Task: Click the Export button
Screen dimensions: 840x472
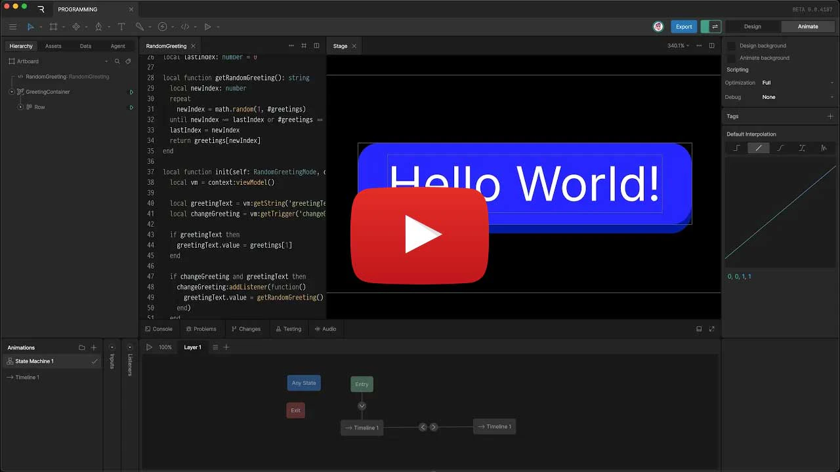Action: (684, 27)
